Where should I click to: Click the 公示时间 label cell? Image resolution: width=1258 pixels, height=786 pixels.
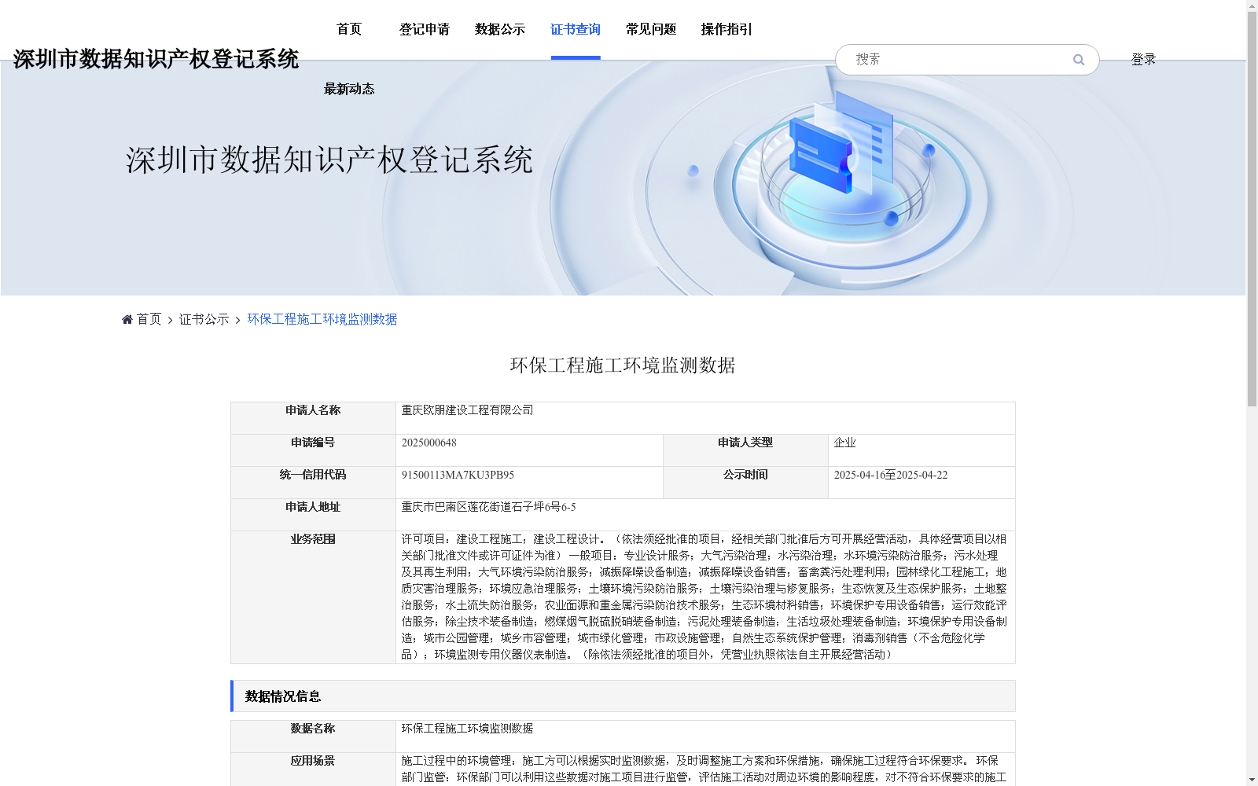coord(745,483)
